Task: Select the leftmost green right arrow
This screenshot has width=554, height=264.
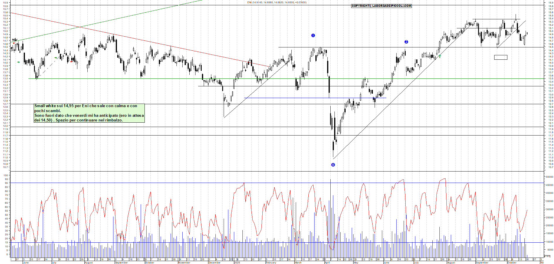Action: [18, 62]
